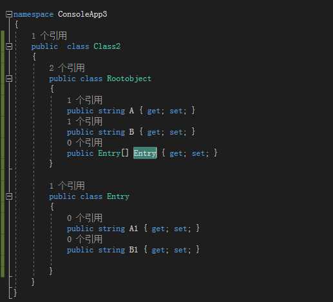Click the Entry class declaration name
The width and height of the screenshot is (333, 302).
coord(118,196)
